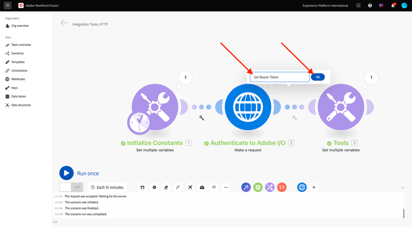Open the user profile avatar
The height and width of the screenshot is (227, 412).
pos(404,5)
